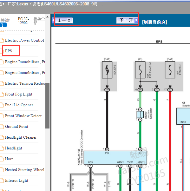
Task: Click the EPS diagram title
Action: point(159,42)
